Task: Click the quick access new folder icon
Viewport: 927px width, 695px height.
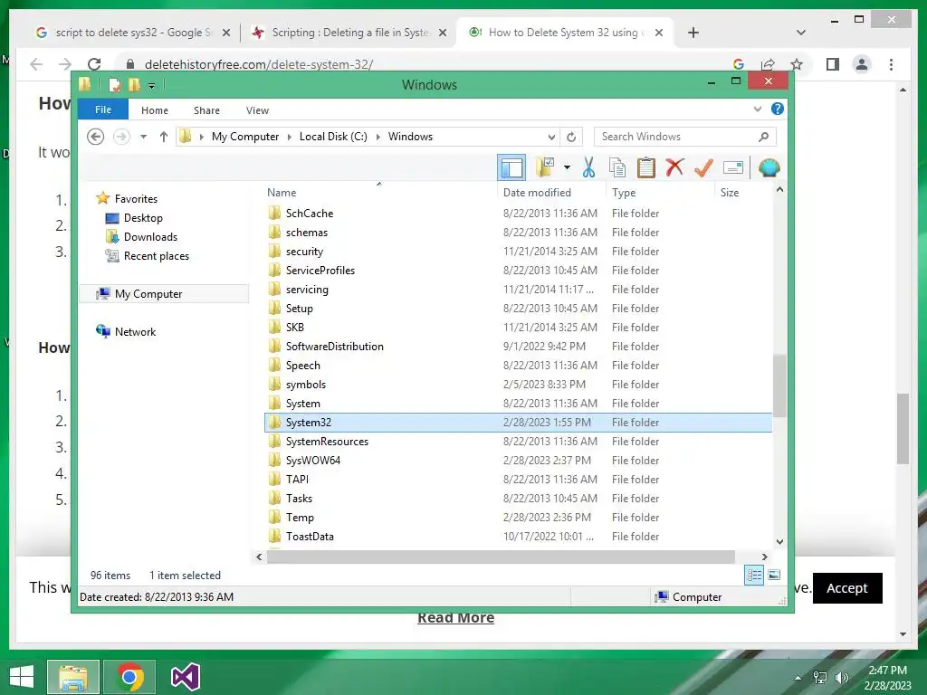Action: (x=134, y=85)
